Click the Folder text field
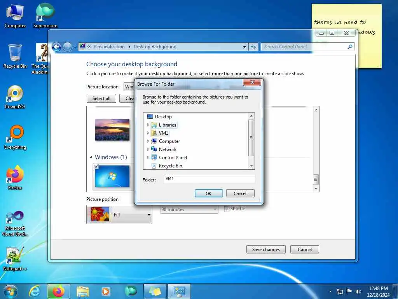 click(x=209, y=179)
